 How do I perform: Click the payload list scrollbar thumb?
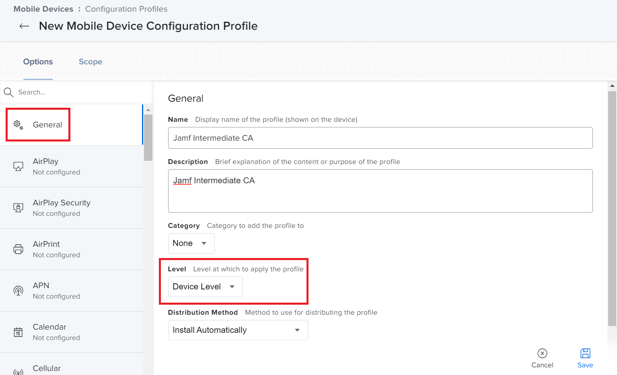148,138
